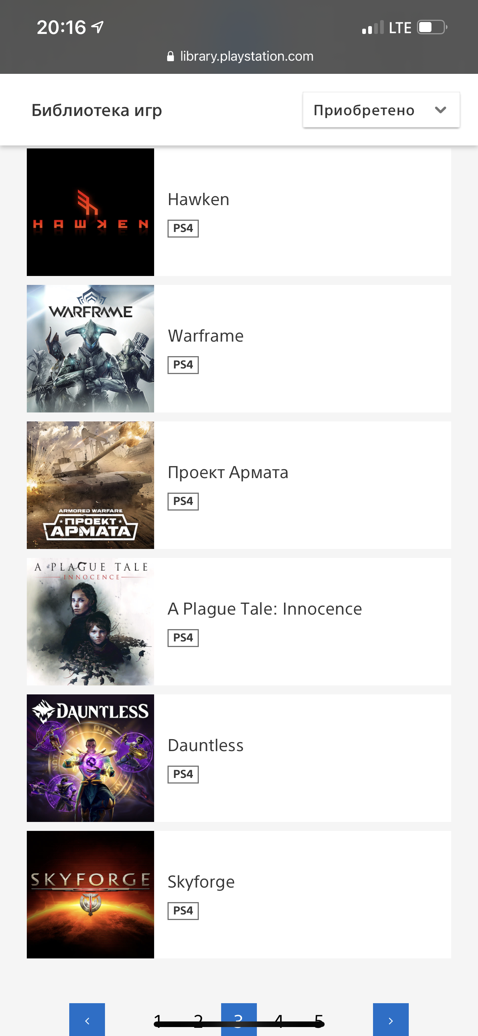Tap the battery indicator icon

pos(432,27)
